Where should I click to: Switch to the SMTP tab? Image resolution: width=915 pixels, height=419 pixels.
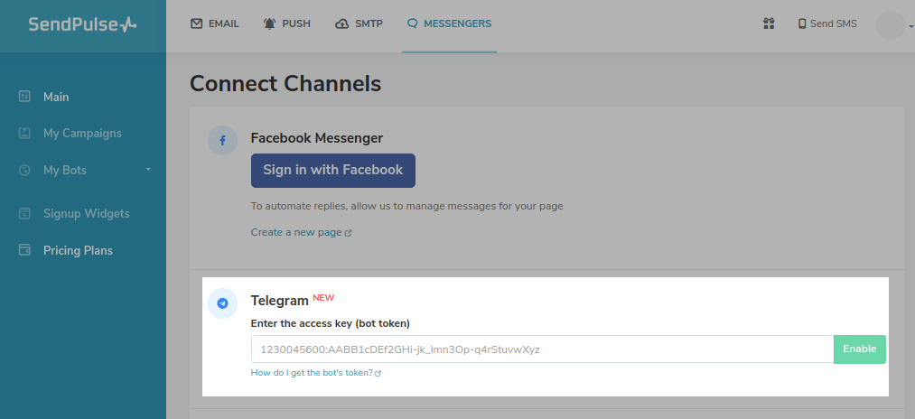click(x=359, y=23)
